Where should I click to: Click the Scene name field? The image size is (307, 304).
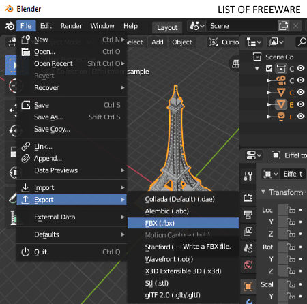(x=242, y=26)
